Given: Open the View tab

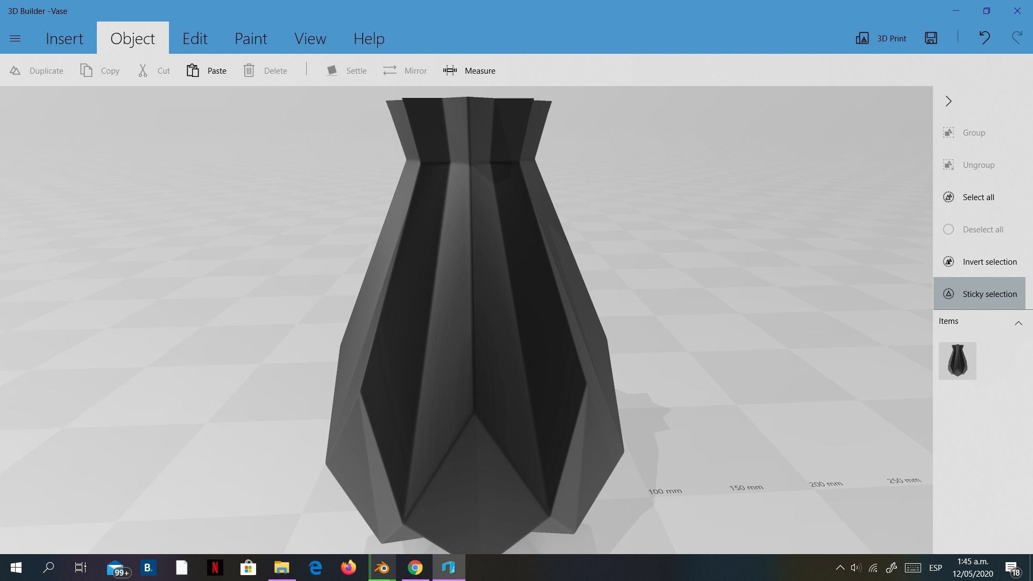Looking at the screenshot, I should pos(310,38).
